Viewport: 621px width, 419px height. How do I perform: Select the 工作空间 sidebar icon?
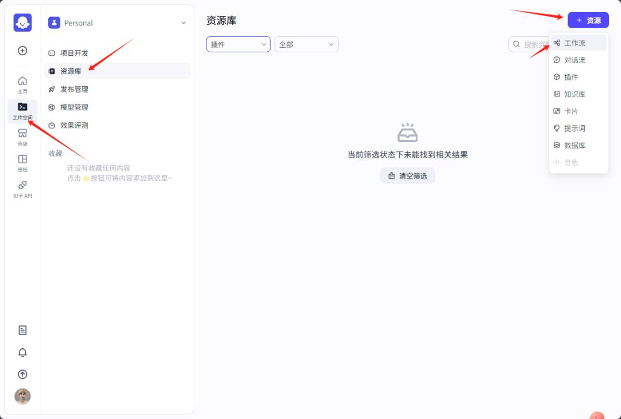click(x=22, y=109)
